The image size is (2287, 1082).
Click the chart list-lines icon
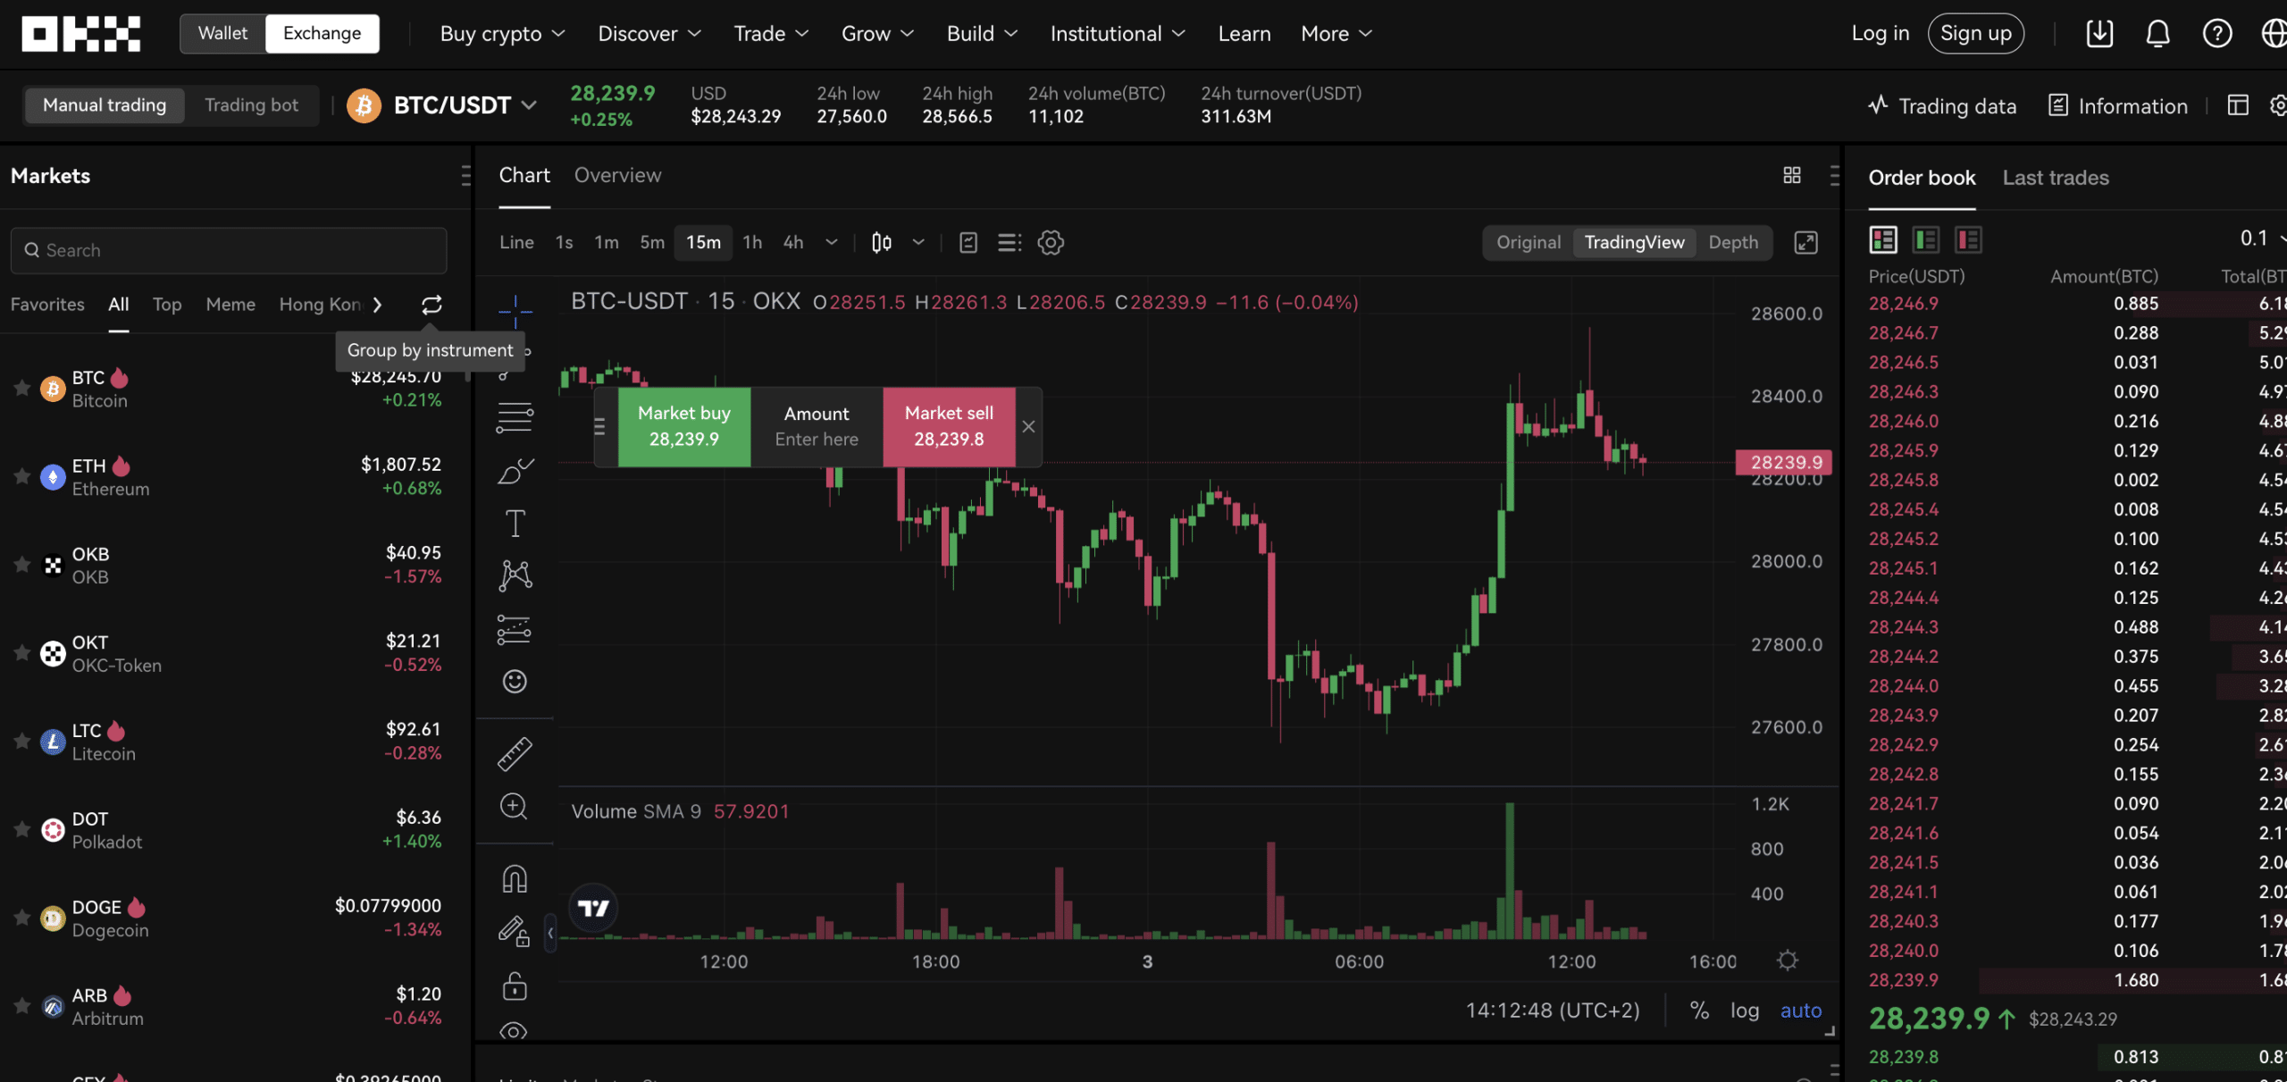pos(1009,242)
